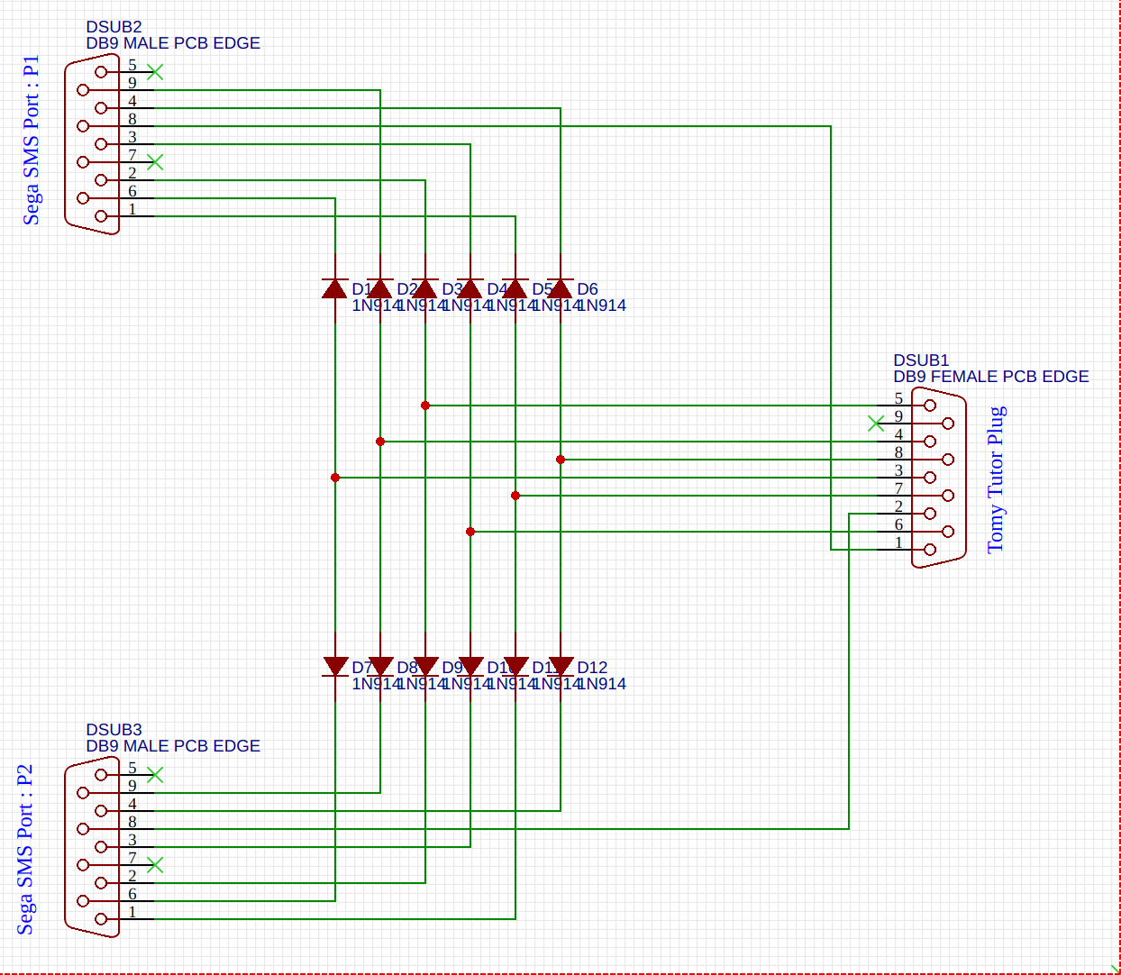Click no-connect flag on DSUB2 pin 7

pyautogui.click(x=155, y=162)
